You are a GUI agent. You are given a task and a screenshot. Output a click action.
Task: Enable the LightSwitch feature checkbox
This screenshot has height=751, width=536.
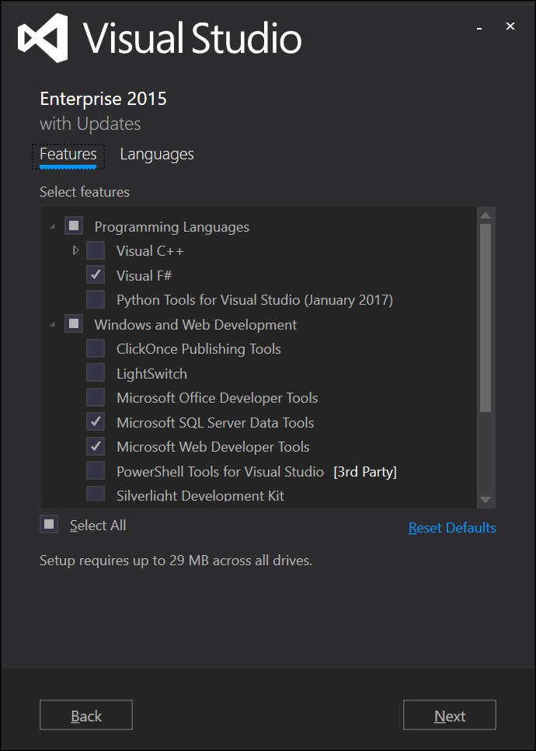(x=96, y=372)
